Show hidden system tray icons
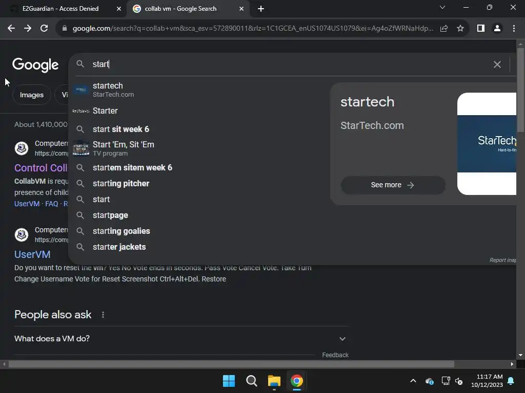The image size is (525, 393). click(x=413, y=381)
